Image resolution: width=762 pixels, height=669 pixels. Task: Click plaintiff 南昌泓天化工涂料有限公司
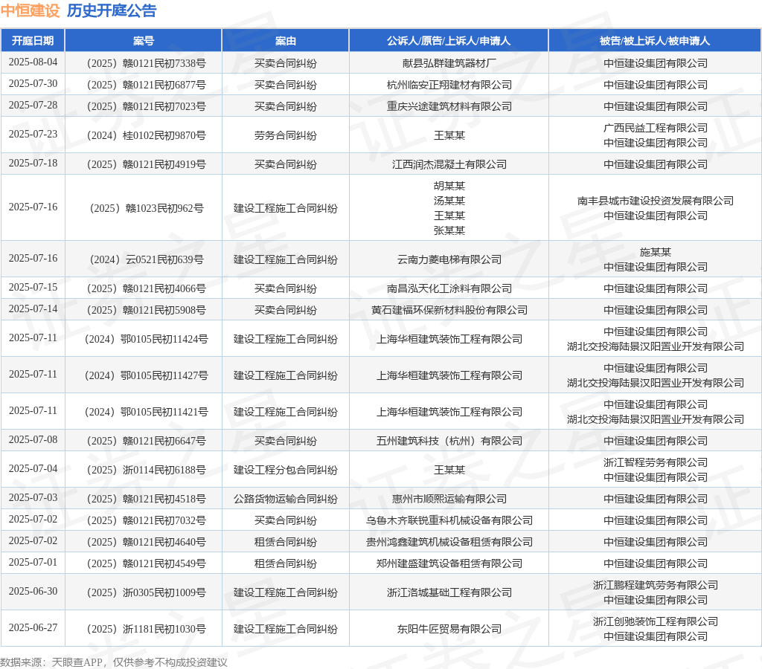pyautogui.click(x=449, y=289)
